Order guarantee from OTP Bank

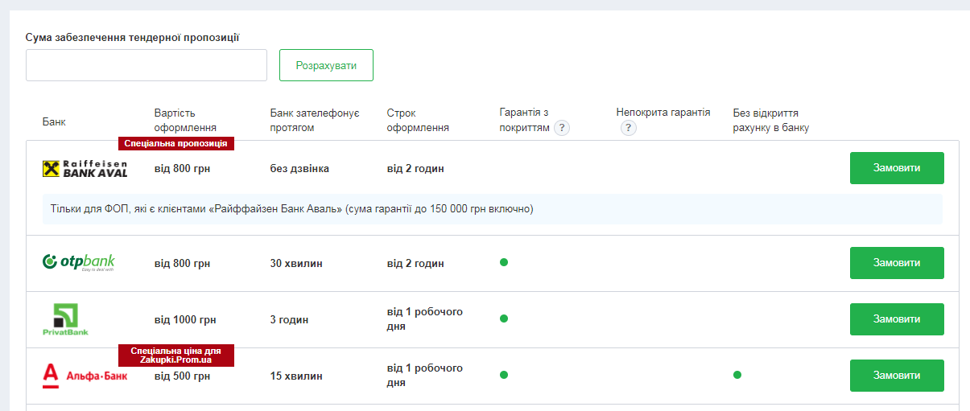pyautogui.click(x=897, y=263)
